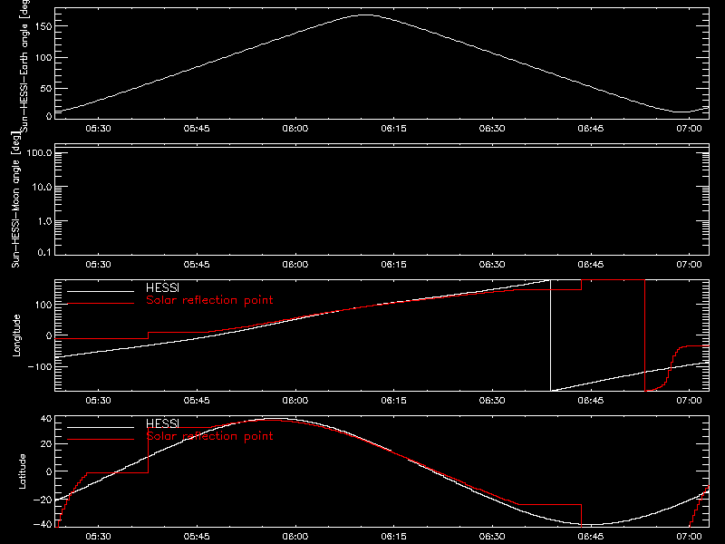Click 06:30 time label under Moon angle plot

[x=492, y=265]
